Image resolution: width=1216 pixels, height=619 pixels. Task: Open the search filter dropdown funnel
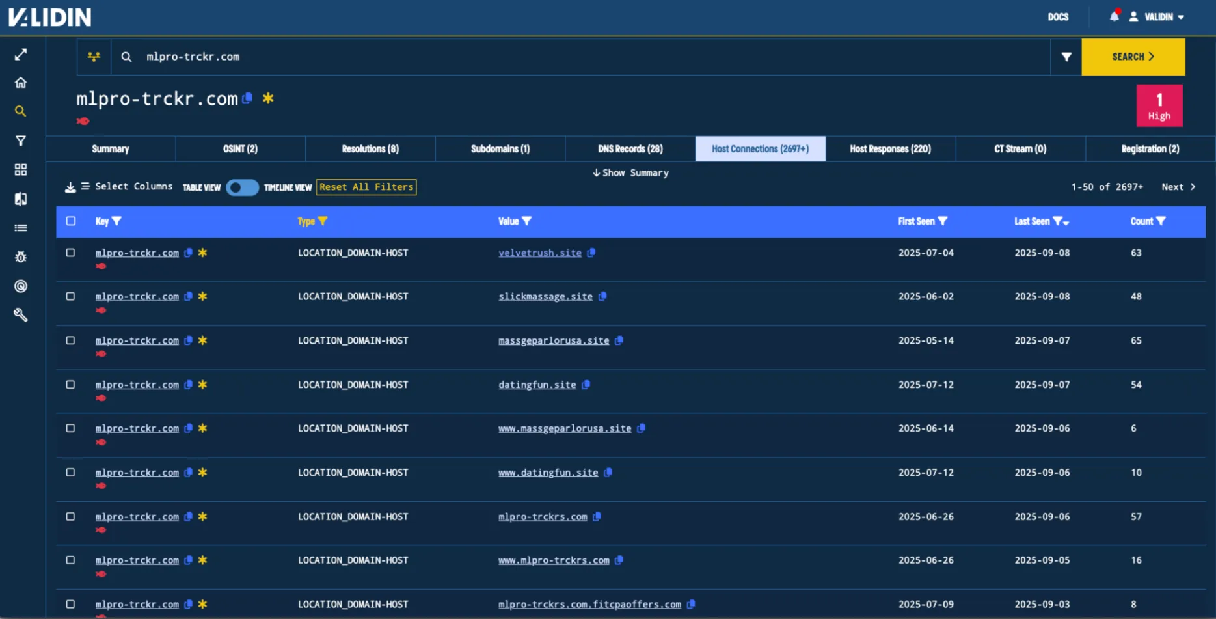(x=1066, y=57)
